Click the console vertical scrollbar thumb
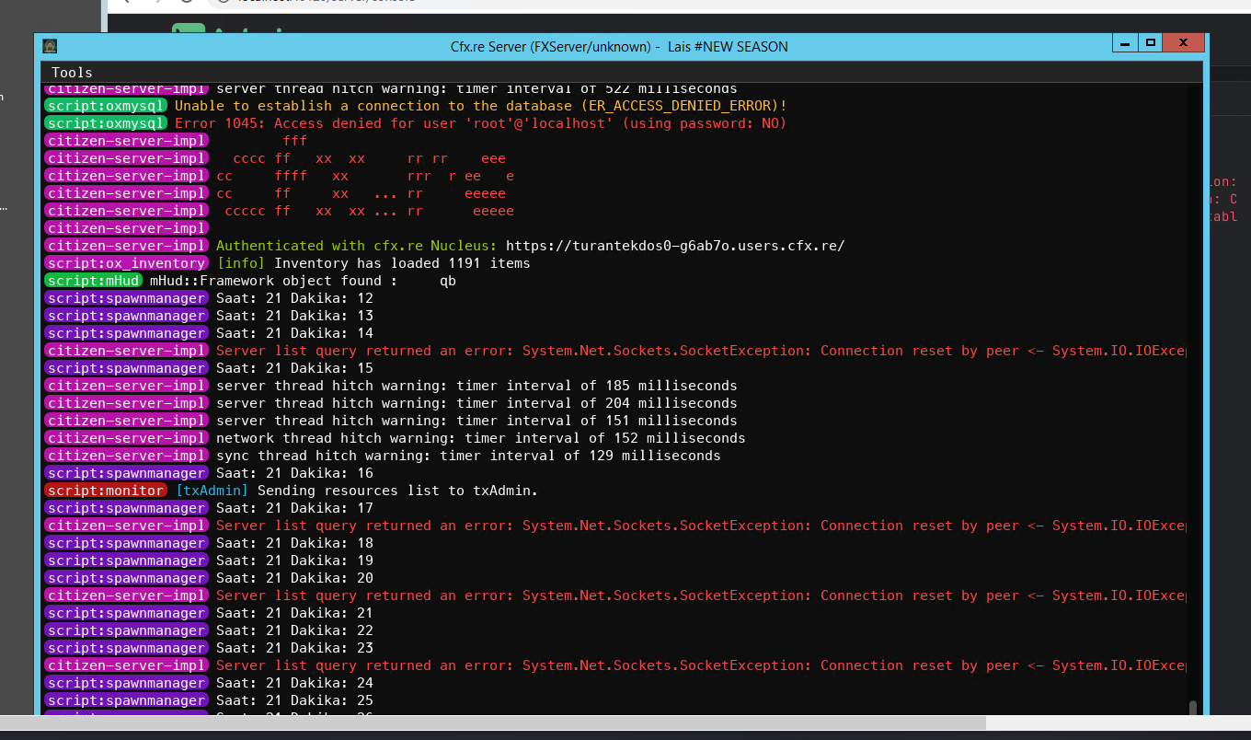 click(x=1193, y=709)
